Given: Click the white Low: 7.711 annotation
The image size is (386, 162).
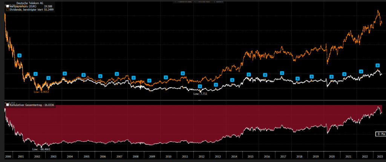Looking at the screenshot, I should tap(200, 94).
